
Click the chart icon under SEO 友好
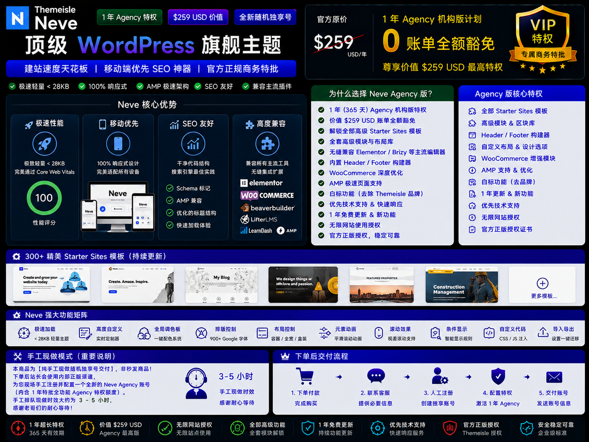[193, 144]
